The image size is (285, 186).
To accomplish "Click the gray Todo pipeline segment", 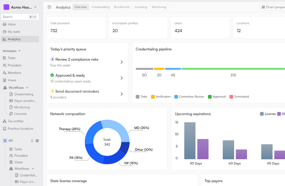I will [144, 69].
